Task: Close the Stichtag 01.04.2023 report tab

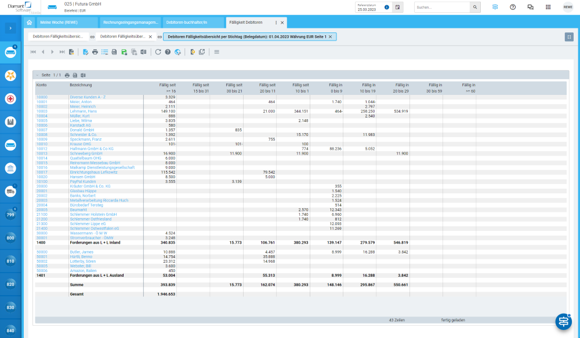Action: 331,37
